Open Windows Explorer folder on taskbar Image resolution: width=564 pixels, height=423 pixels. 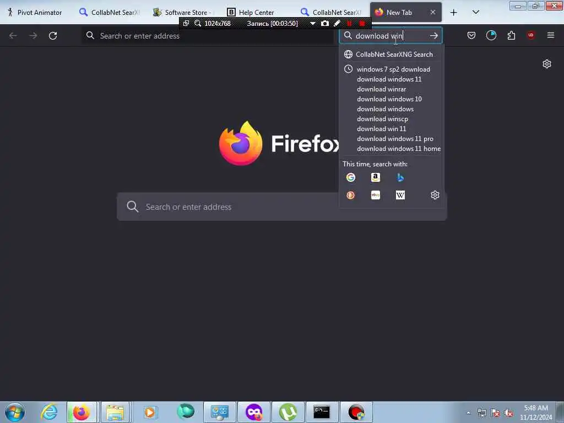115,412
